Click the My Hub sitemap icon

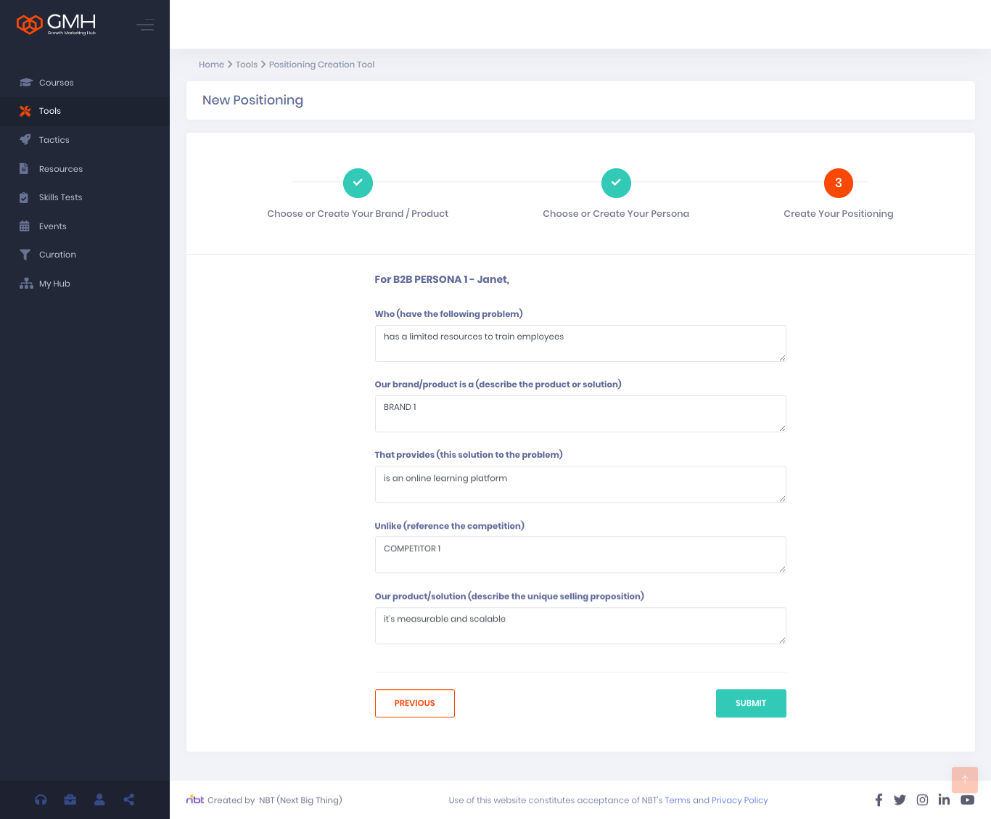click(26, 284)
